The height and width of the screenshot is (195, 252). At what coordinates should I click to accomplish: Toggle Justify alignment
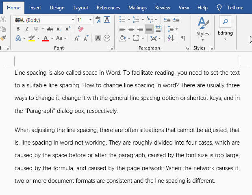[x=149, y=29]
